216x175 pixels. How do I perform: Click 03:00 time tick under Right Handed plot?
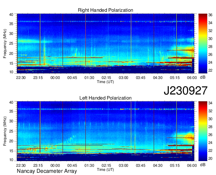pos(124,78)
